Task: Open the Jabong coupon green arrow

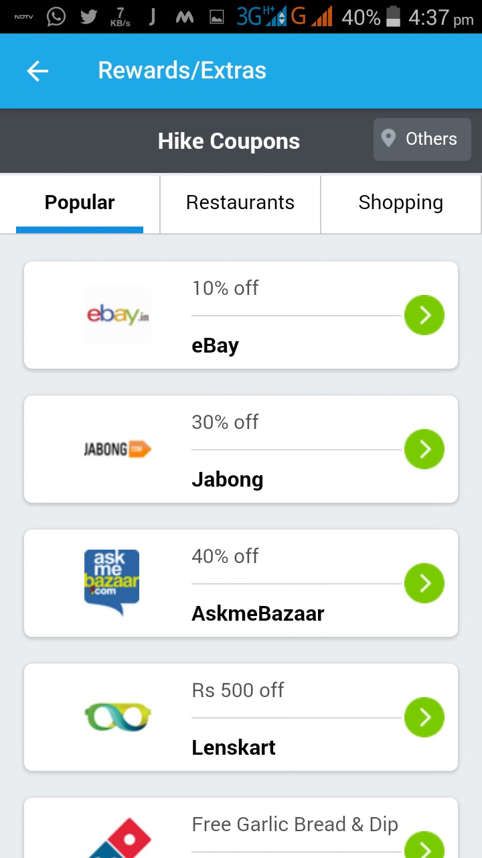Action: pos(424,449)
